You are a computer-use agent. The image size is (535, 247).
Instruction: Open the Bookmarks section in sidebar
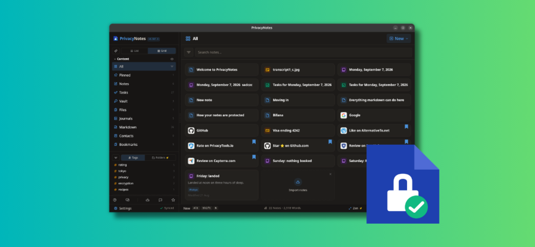[144, 144]
